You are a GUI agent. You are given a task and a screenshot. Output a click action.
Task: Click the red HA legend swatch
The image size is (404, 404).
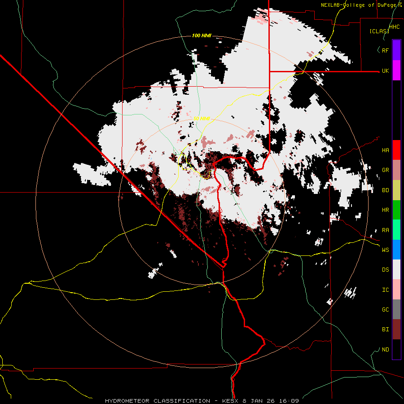[x=396, y=150]
